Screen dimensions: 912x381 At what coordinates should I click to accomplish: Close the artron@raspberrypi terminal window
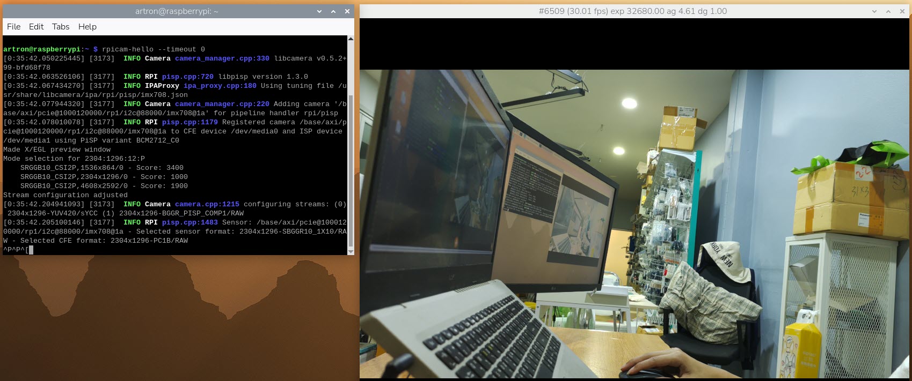click(347, 11)
